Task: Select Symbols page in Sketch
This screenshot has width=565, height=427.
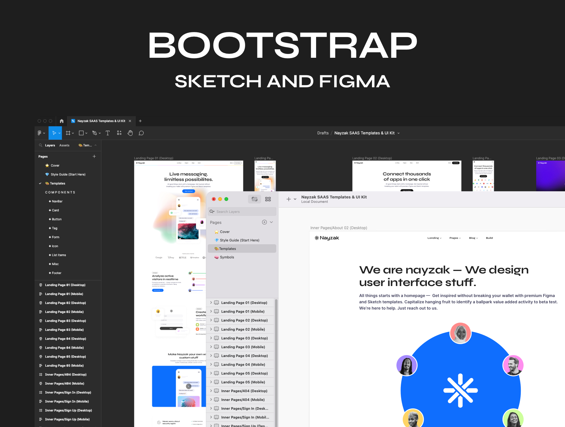Action: pos(227,257)
